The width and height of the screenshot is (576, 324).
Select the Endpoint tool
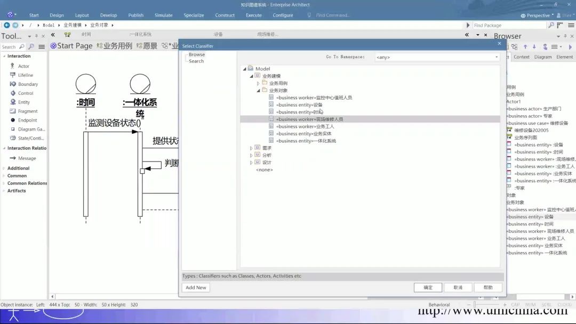[x=27, y=120]
